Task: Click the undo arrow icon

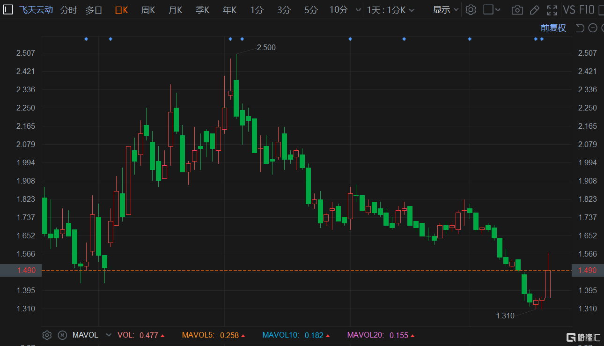Action: click(x=580, y=28)
